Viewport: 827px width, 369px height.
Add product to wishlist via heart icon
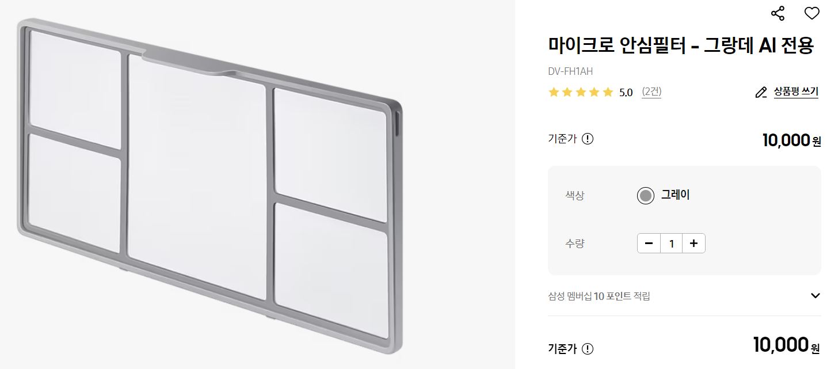tap(811, 13)
